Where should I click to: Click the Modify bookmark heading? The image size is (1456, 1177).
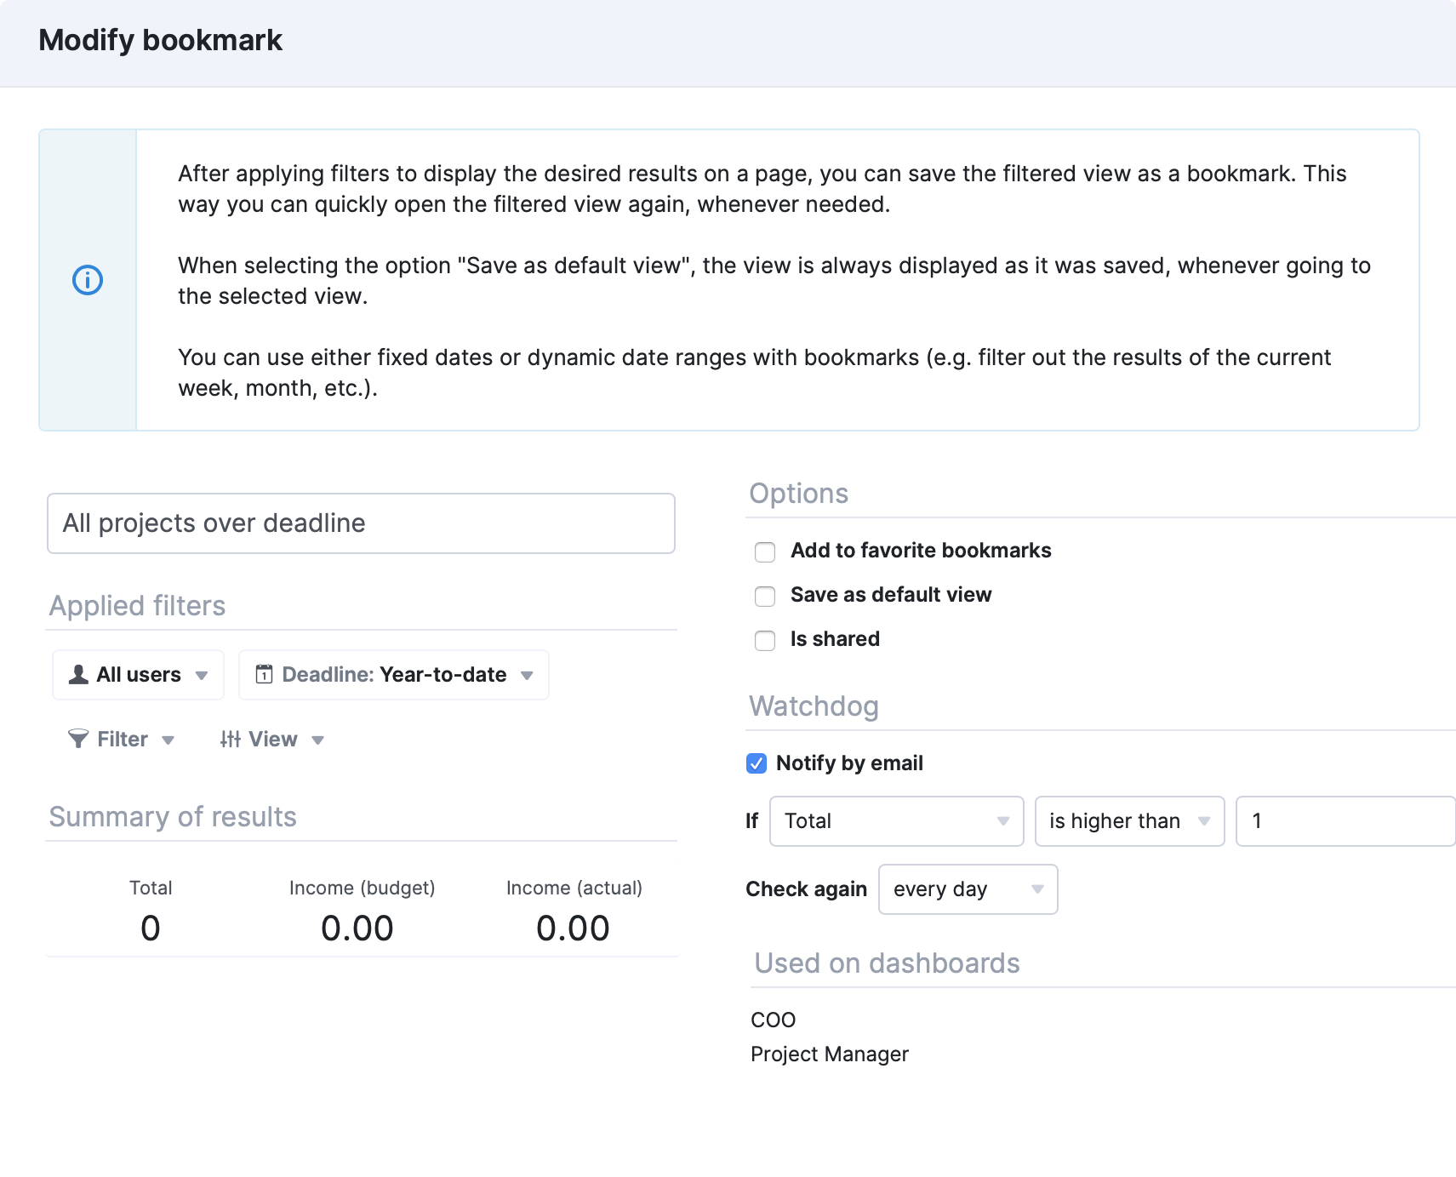tap(161, 40)
